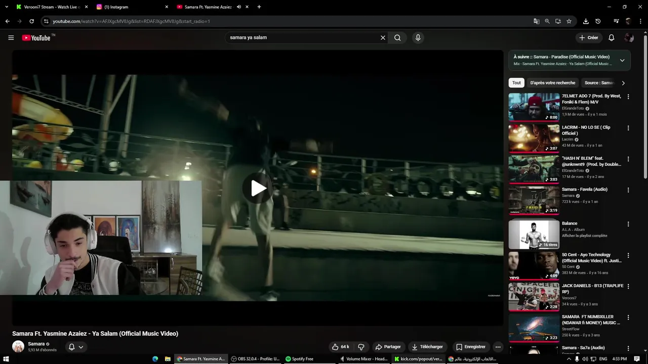Image resolution: width=648 pixels, height=364 pixels.
Task: Open 7ELMET ADO 7 video thumbnail
Action: 534,107
